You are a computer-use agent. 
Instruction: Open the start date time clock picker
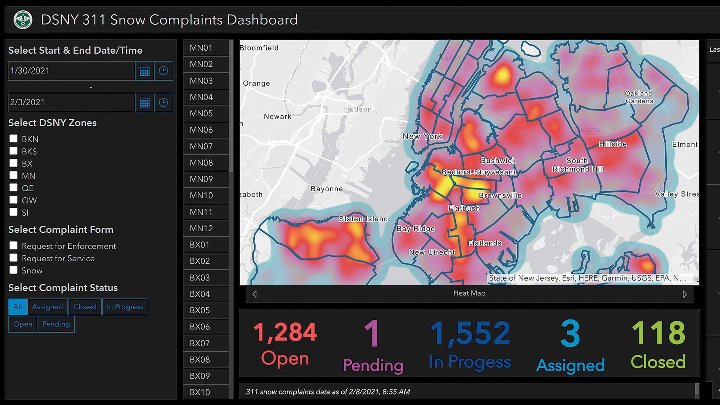pos(163,71)
